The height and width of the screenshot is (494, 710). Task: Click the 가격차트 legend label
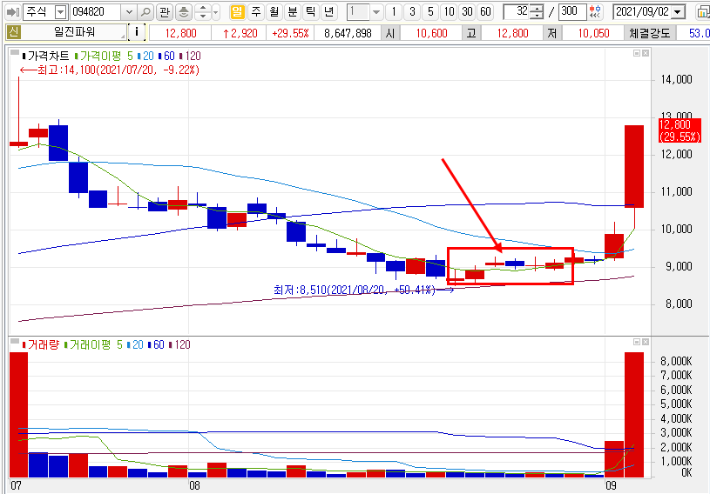click(x=49, y=56)
